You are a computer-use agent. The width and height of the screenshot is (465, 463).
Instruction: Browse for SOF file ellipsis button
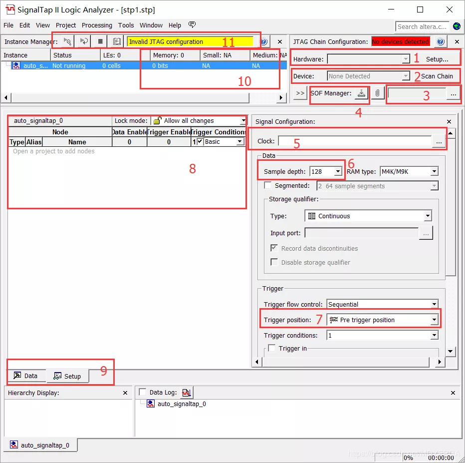pos(454,94)
